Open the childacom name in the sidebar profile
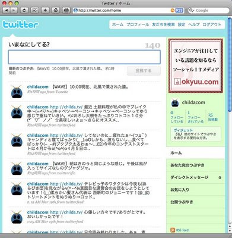 tap(193, 102)
